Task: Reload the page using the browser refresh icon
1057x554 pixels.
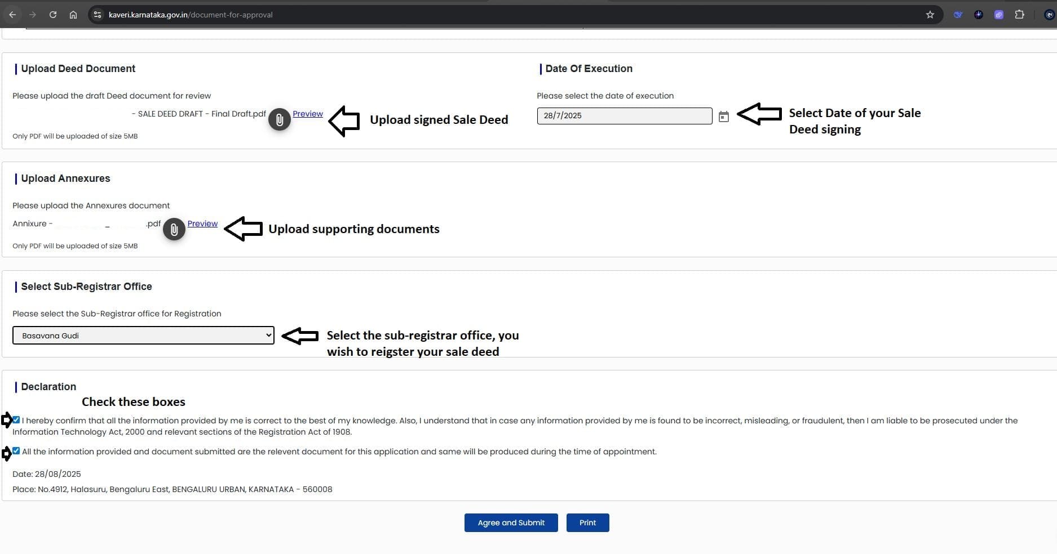Action: pyautogui.click(x=53, y=15)
